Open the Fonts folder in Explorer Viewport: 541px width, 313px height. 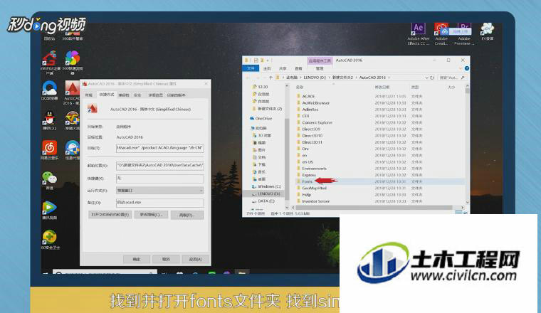tap(307, 181)
